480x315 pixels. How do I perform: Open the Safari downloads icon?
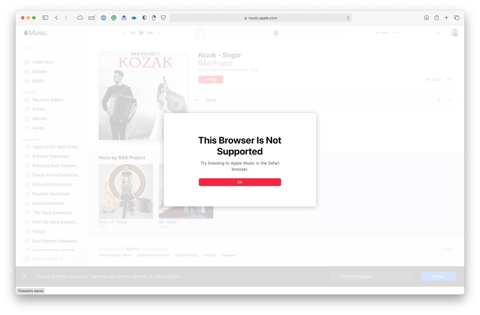click(x=426, y=18)
